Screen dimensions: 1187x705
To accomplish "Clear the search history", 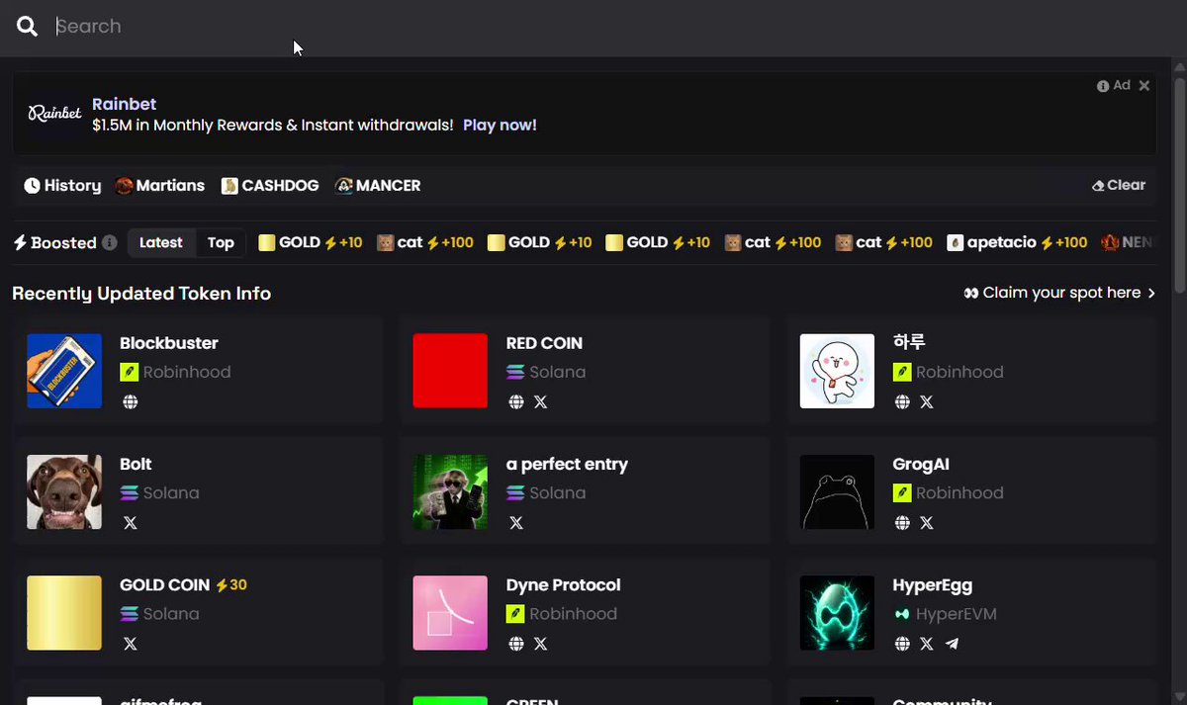I will (x=1119, y=186).
